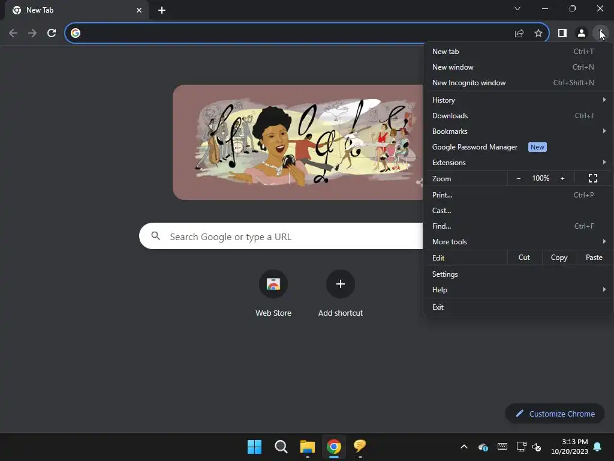
Task: Open the Windows Start menu
Action: [x=254, y=447]
